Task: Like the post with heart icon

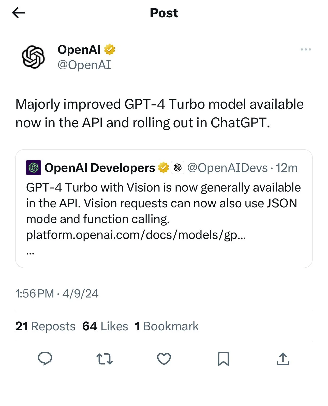Action: [x=164, y=359]
